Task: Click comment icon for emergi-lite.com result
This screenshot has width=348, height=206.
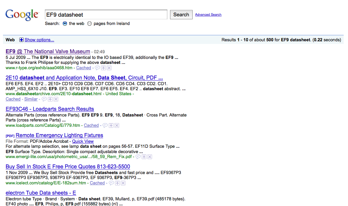Action: point(138,157)
